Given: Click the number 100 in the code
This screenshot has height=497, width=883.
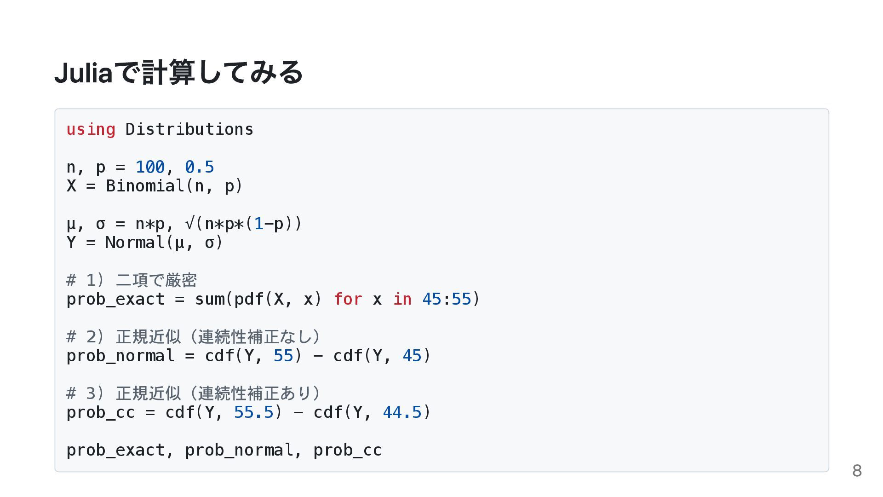Looking at the screenshot, I should click(x=150, y=167).
